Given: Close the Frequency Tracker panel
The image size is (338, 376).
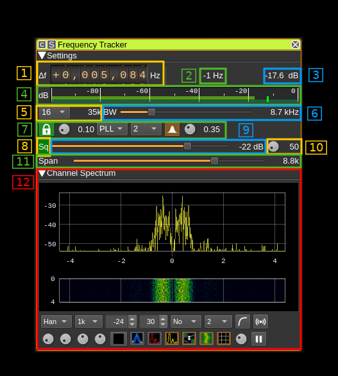Looking at the screenshot, I should point(295,45).
